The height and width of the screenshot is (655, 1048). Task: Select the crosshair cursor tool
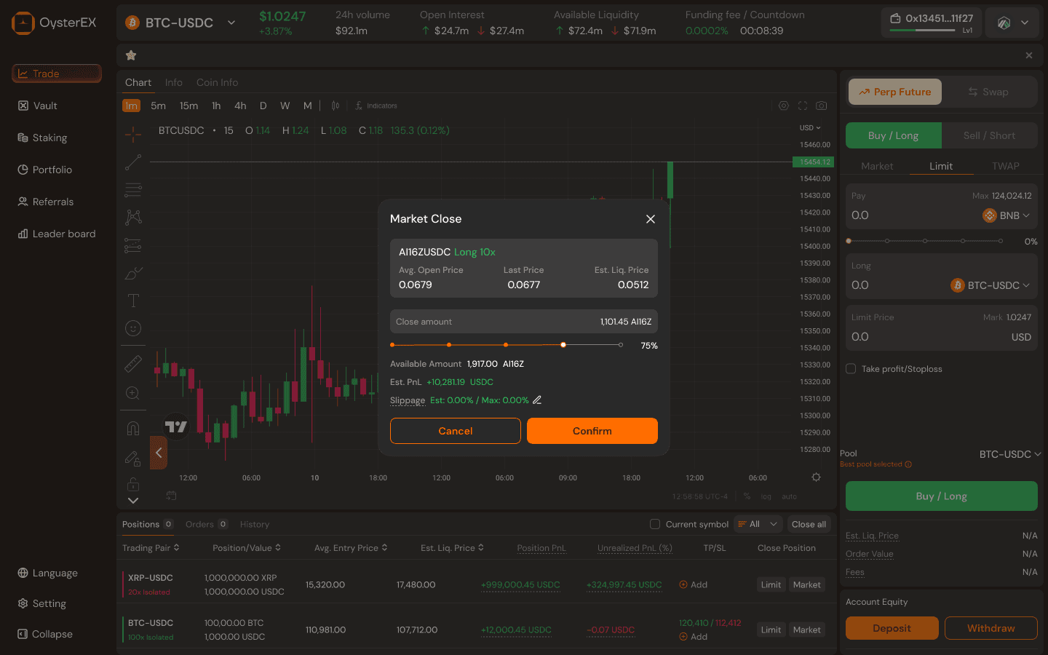(133, 134)
